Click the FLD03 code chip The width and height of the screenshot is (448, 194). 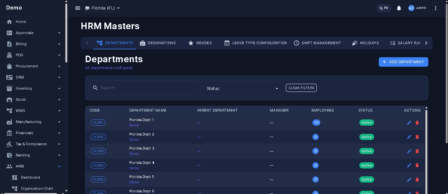pos(98,151)
